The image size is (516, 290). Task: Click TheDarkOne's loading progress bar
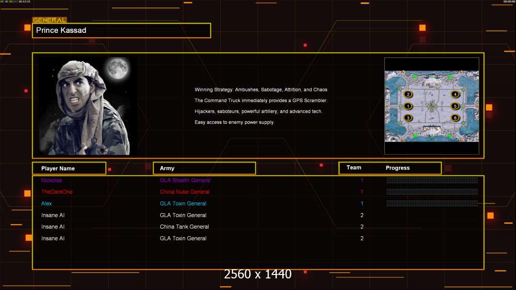point(432,192)
